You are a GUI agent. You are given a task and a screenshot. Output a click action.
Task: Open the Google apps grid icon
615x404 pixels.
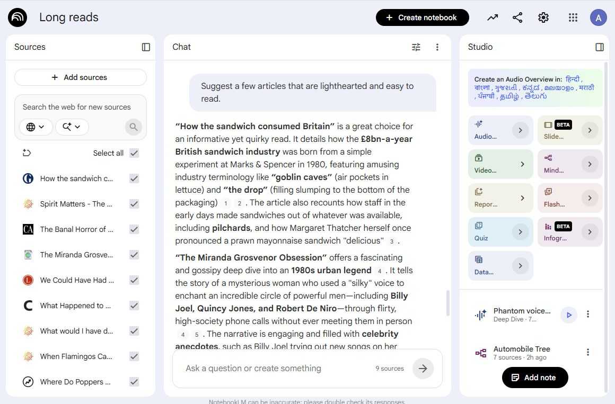tap(573, 17)
